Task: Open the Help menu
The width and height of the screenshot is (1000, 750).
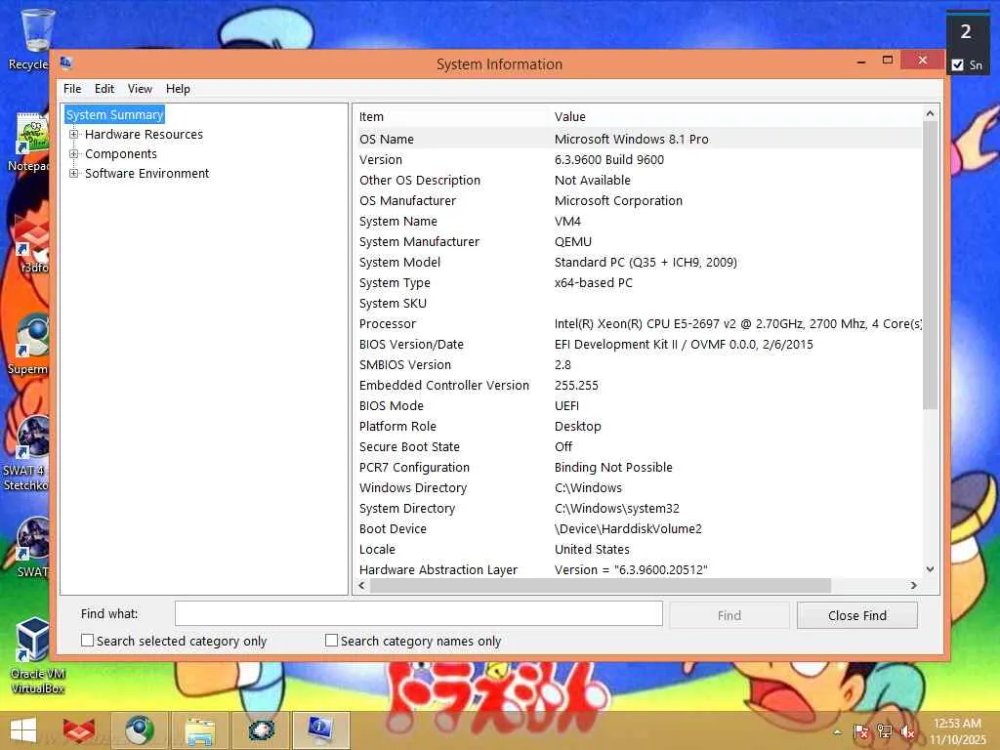Action: pyautogui.click(x=178, y=89)
